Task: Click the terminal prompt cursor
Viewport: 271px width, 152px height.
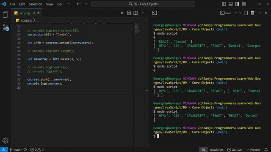Action: pos(158,136)
